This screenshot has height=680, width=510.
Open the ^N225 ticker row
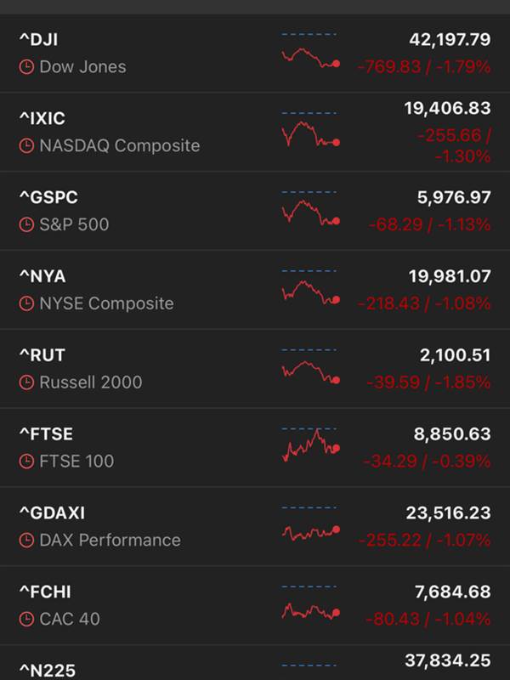point(255,663)
